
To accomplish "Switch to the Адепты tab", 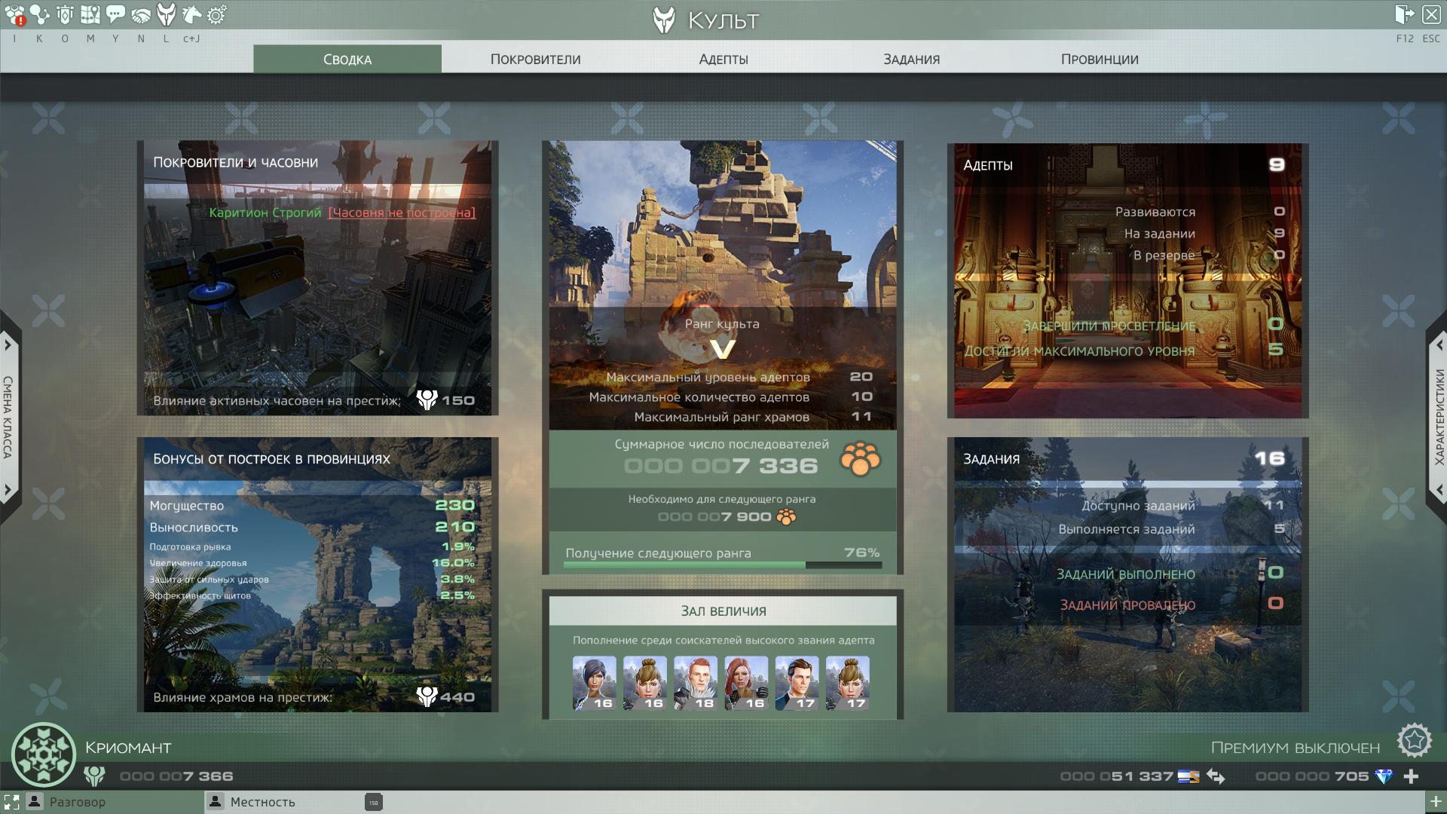I will click(x=723, y=59).
